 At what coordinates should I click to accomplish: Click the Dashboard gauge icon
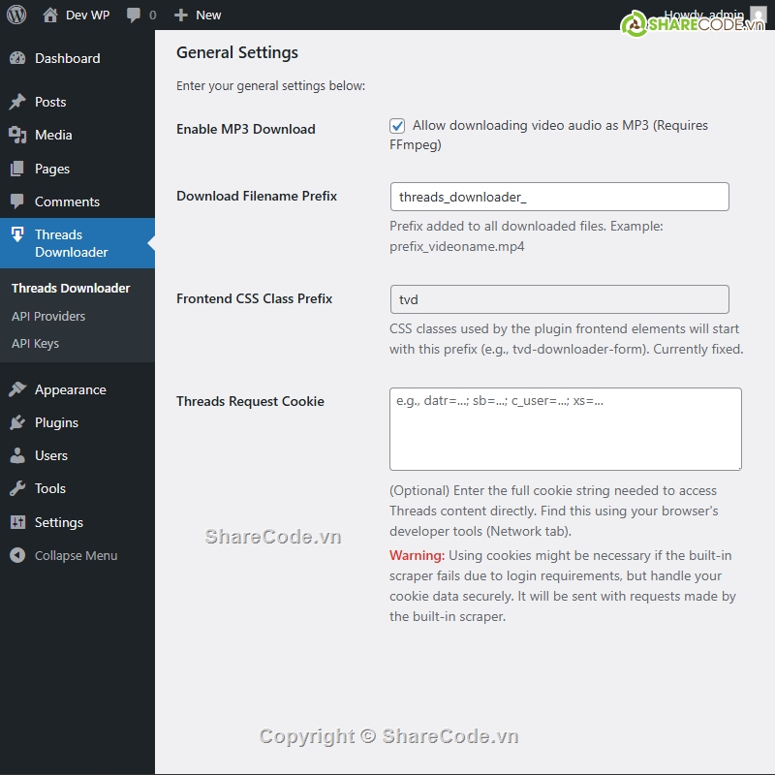coord(17,58)
